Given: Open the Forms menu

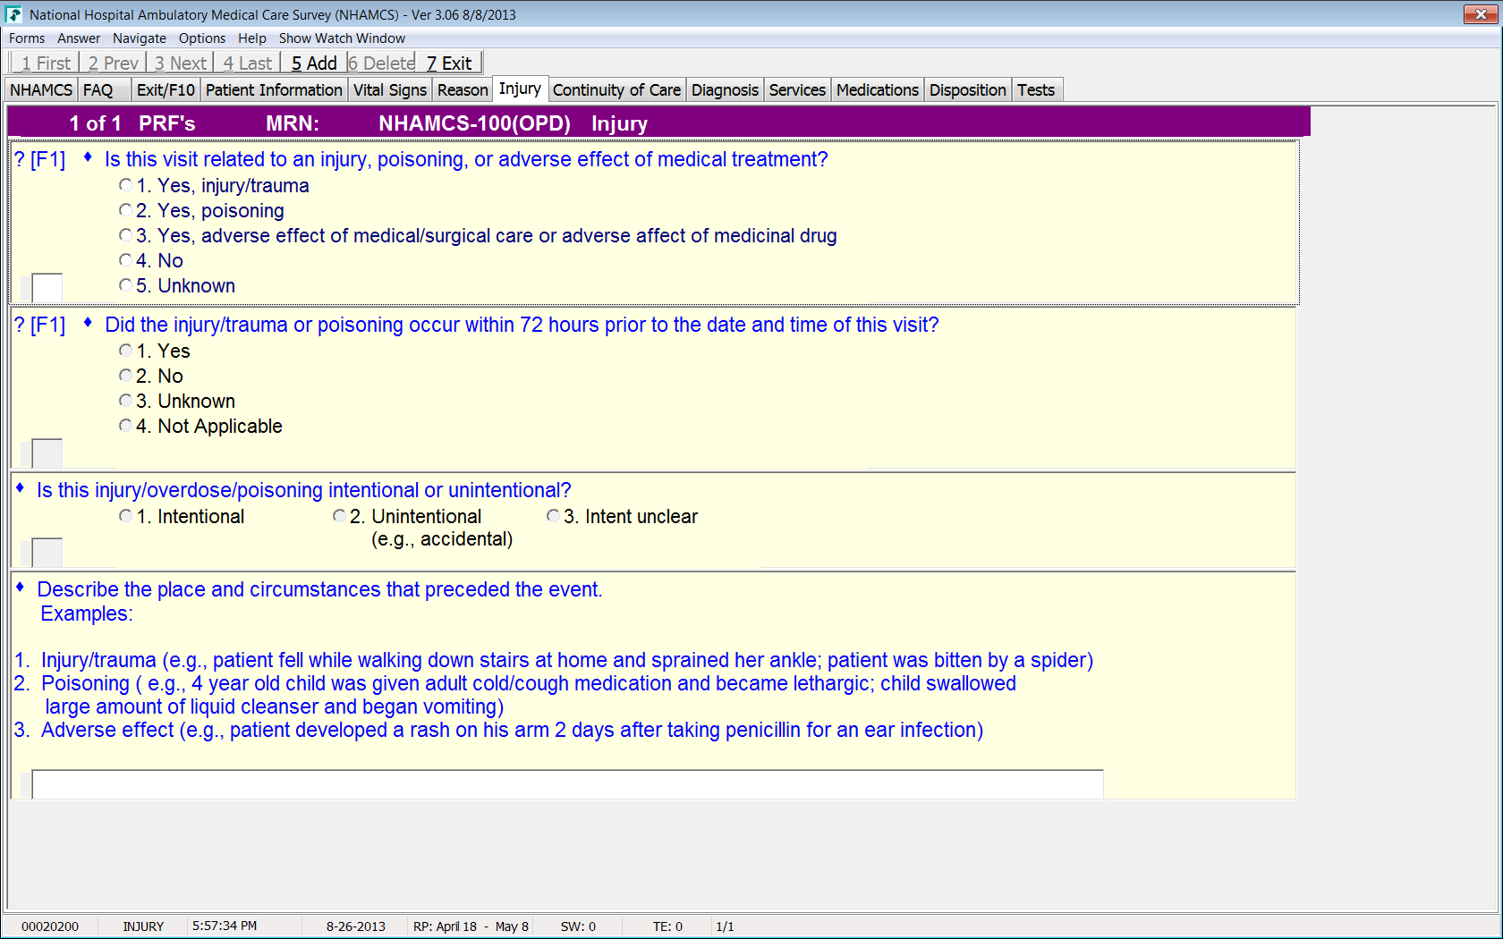Looking at the screenshot, I should 27,38.
